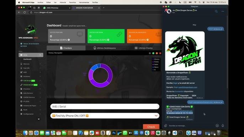This screenshot has width=244, height=137.
Task: Expand Visitas por Email percentage details
Action: (108, 40)
